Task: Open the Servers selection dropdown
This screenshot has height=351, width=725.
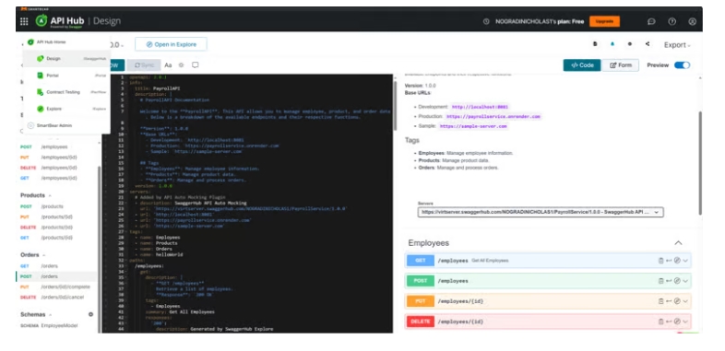Action: click(x=541, y=212)
